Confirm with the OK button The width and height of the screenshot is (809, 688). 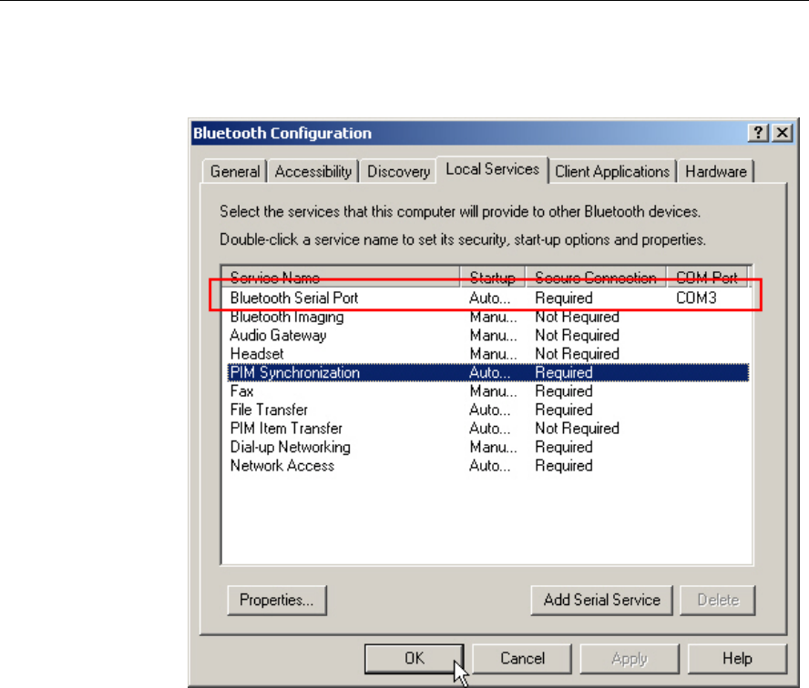point(415,659)
